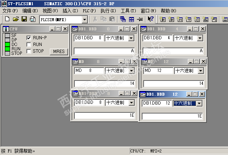Image resolution: width=228 pixels, height=155 pixels.
Task: Insert counter view icon
Action: click(197, 19)
